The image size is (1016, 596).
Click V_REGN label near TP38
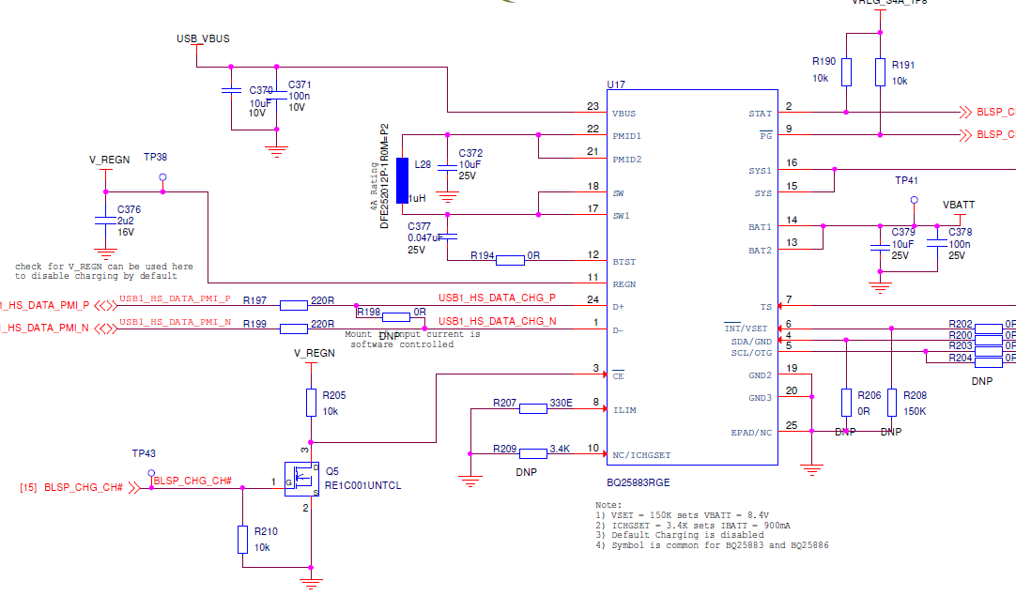coord(110,160)
